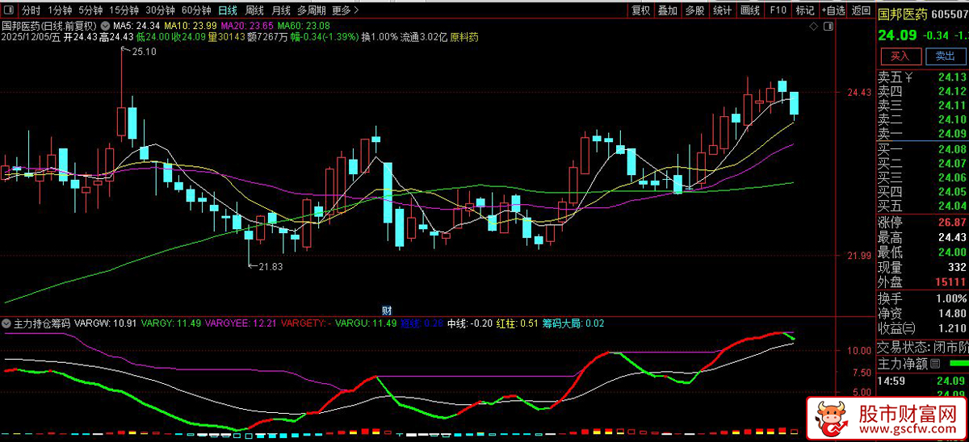969x442 pixels.
Task: Toggle 复权 price adjustment
Action: click(640, 10)
